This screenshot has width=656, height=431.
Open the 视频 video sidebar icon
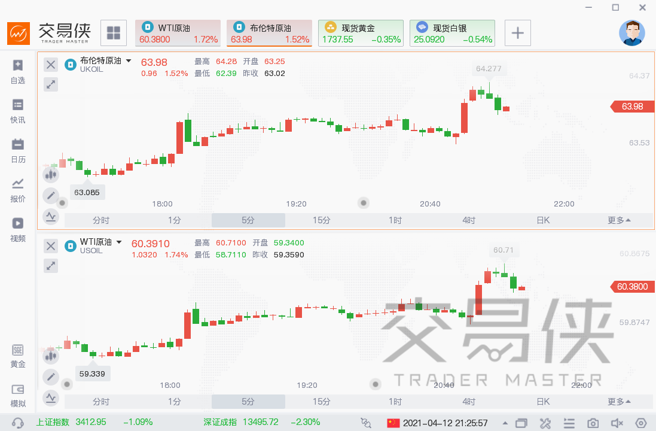[x=17, y=229]
